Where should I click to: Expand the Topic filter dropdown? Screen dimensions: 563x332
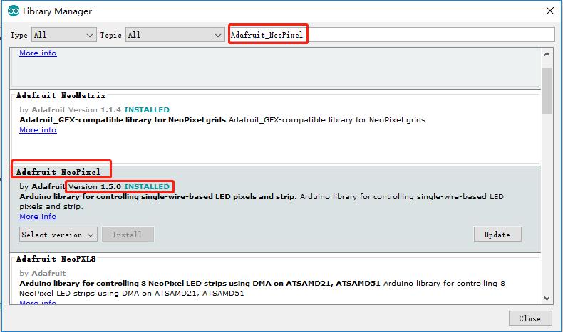tap(175, 35)
